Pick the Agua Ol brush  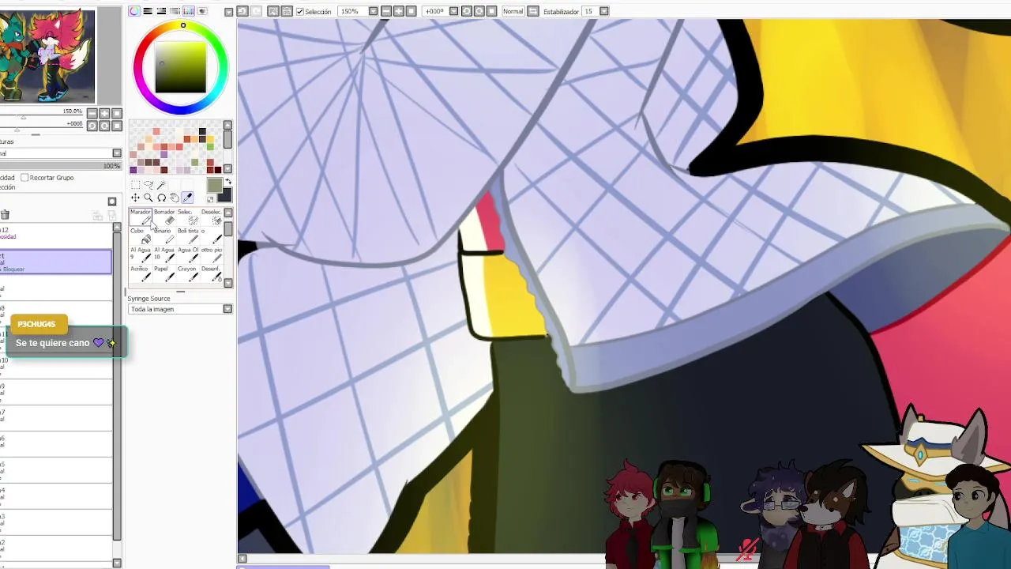pyautogui.click(x=188, y=255)
